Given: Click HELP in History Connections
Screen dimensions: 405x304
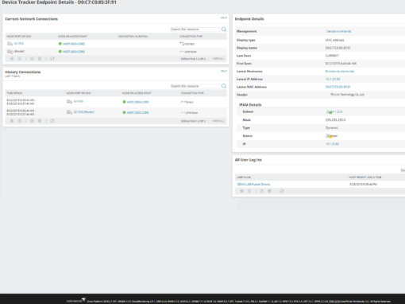Looking at the screenshot, I should click(x=224, y=71).
